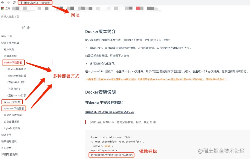
Task: Open Linux下载部署 in the sidebar
Action: [x=12, y=102]
